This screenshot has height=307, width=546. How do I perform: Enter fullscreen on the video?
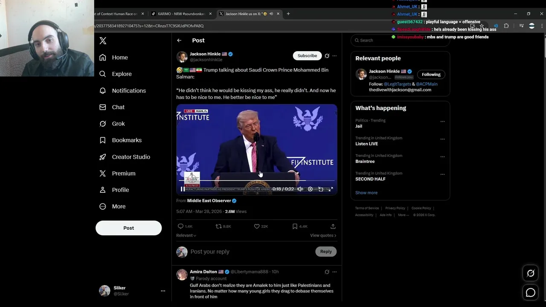(x=331, y=189)
